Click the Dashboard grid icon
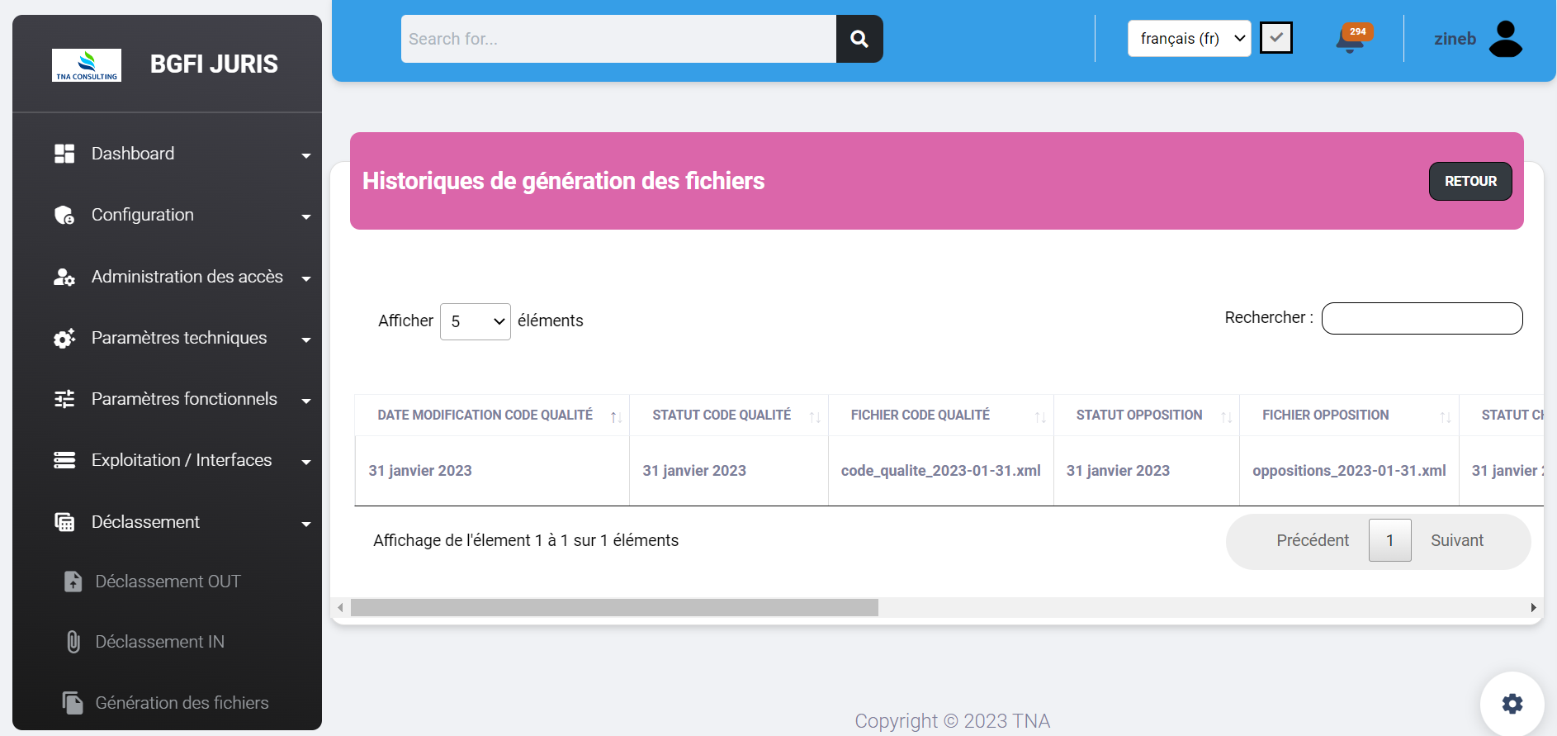This screenshot has height=736, width=1557. tap(64, 154)
